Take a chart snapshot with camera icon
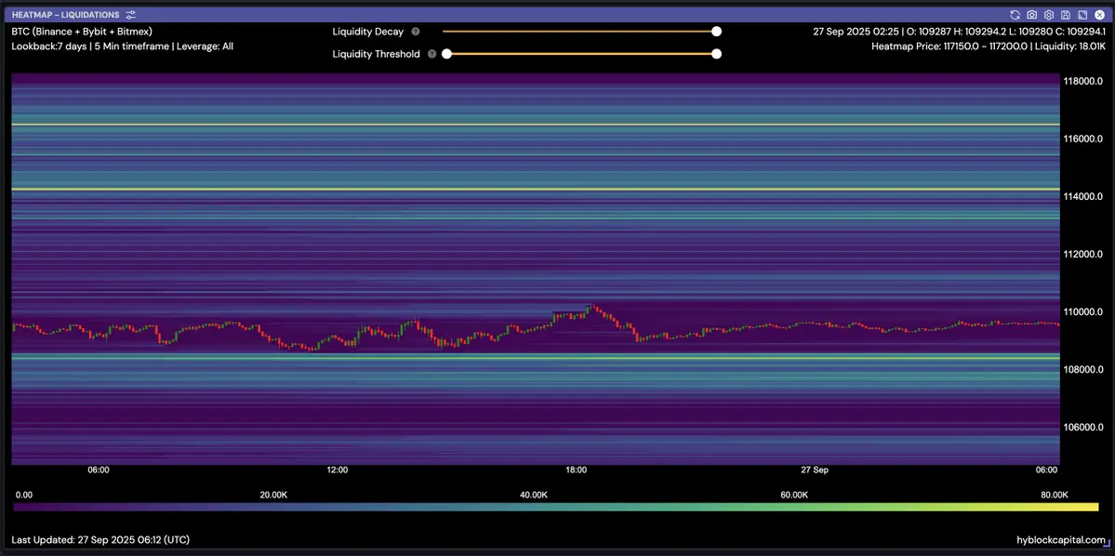 [1032, 15]
